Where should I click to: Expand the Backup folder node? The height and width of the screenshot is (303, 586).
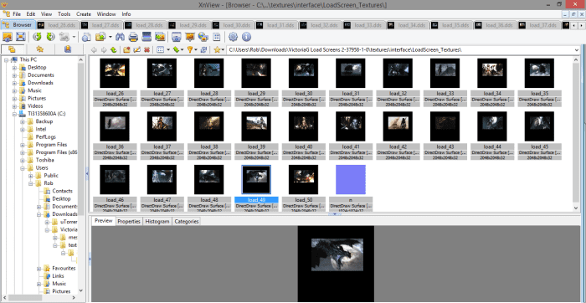23,121
